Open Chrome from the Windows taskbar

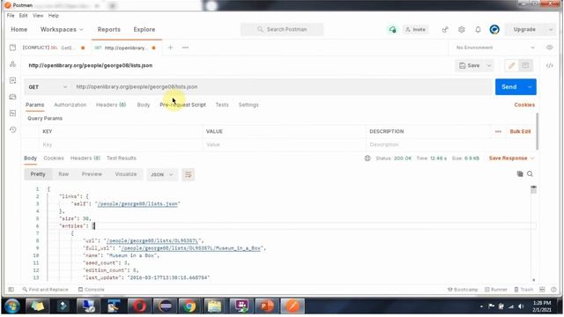click(189, 306)
